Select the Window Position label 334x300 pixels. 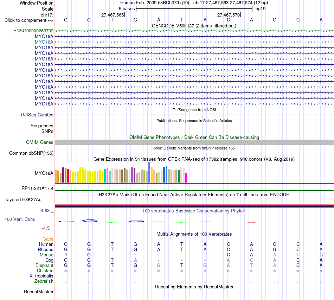(x=37, y=3)
